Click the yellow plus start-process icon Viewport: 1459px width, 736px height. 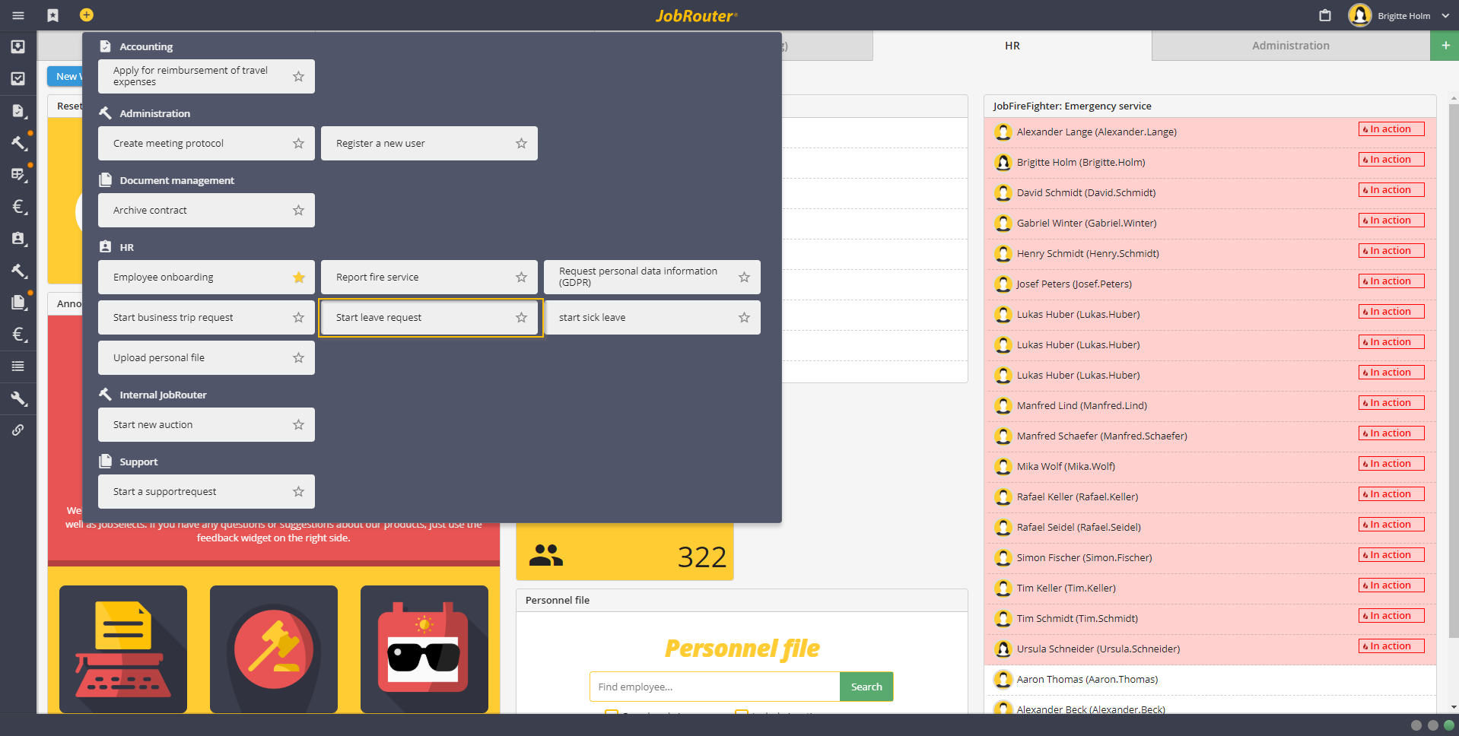[x=87, y=14]
